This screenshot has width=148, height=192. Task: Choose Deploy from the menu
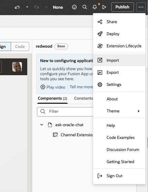click(x=119, y=34)
